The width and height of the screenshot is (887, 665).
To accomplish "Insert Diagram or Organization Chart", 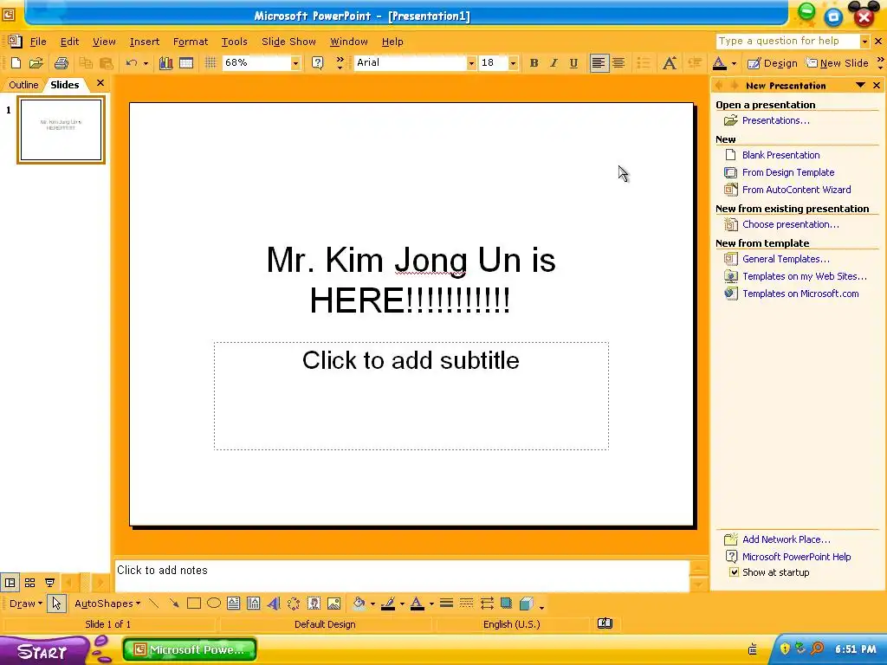I will click(x=294, y=604).
